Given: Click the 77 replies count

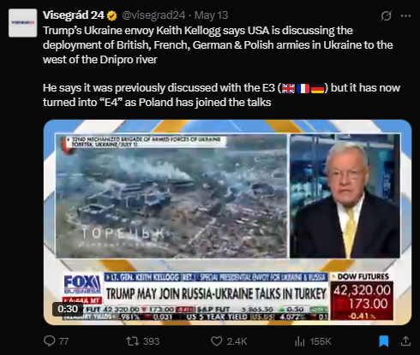Looking at the screenshot, I should coord(63,341).
